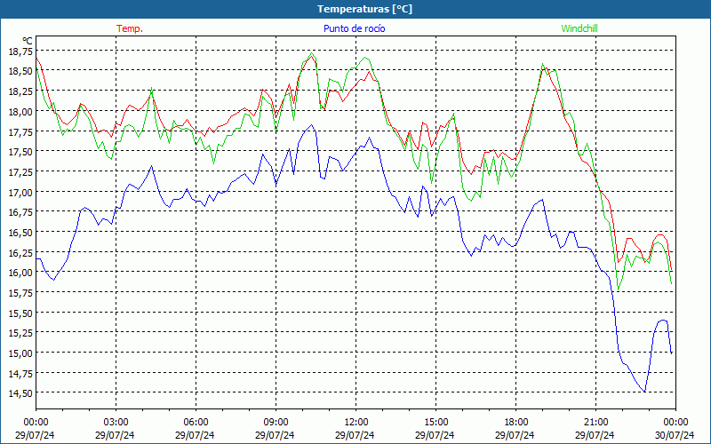Click the 09:00 time axis label
This screenshot has width=711, height=444.
(276, 423)
